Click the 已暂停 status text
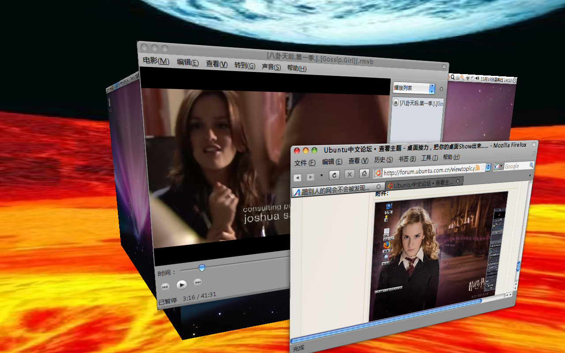 point(168,301)
